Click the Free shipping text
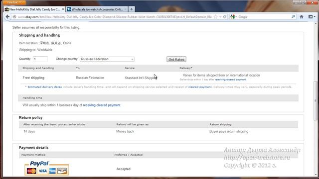319x179 pixels. tap(33, 78)
